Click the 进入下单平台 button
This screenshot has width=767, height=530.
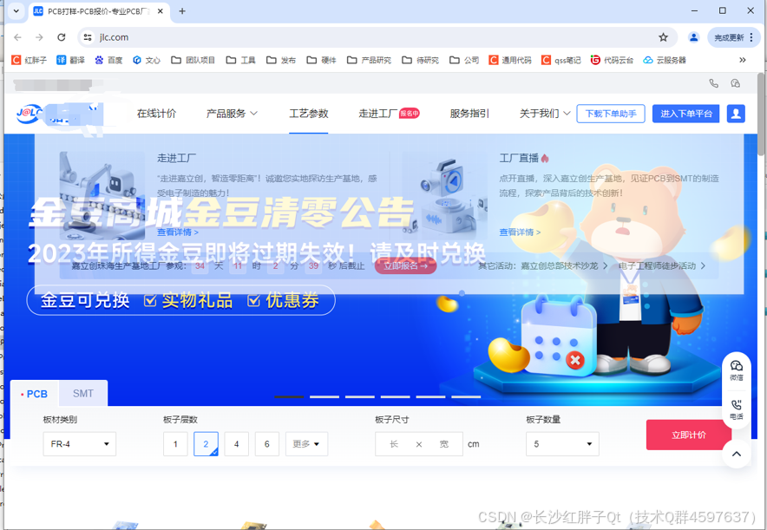point(685,114)
